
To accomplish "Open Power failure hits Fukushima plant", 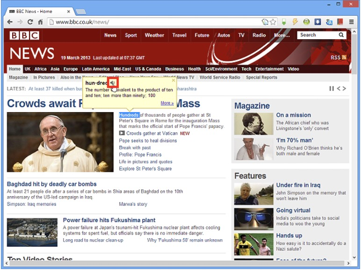I will (x=109, y=220).
